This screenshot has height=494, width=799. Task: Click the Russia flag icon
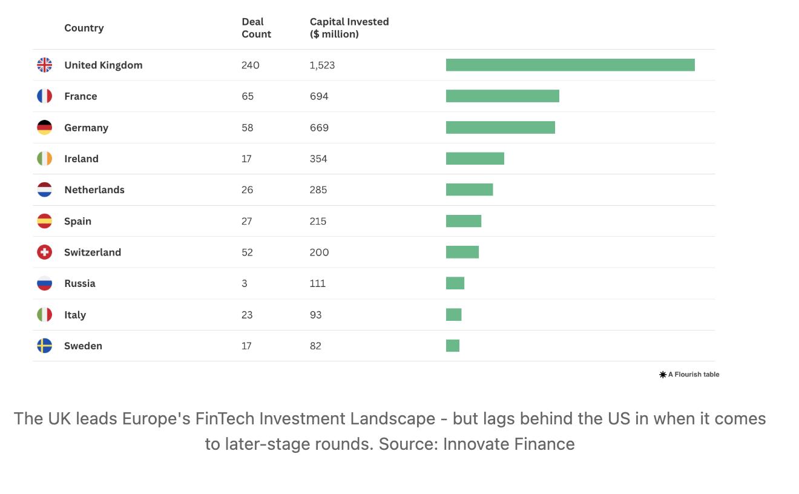pyautogui.click(x=44, y=283)
